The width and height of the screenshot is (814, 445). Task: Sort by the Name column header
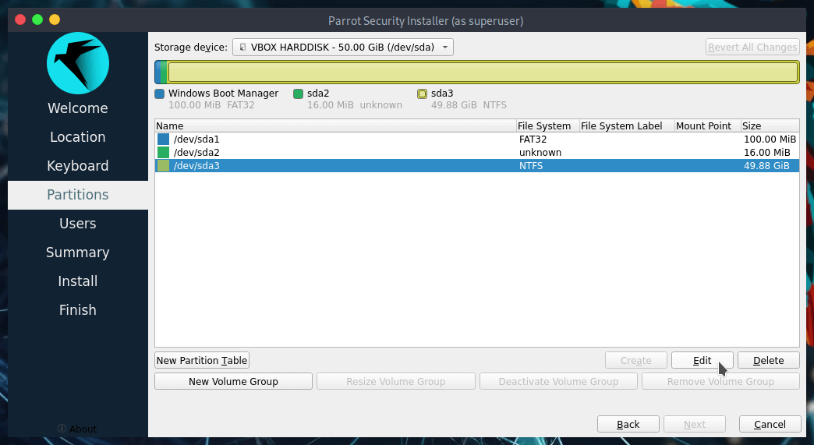(x=335, y=125)
